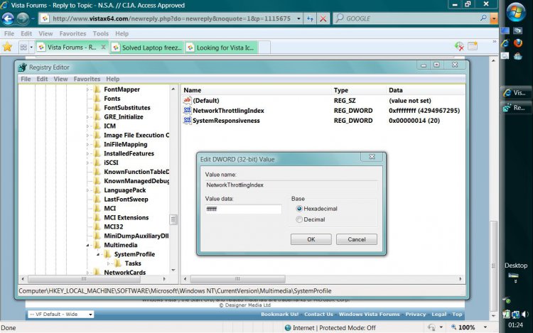Switch to the Solved Laptop freez.. tab

click(148, 48)
